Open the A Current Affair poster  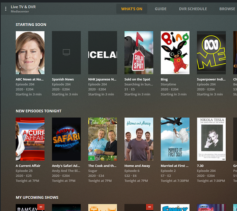(30, 139)
